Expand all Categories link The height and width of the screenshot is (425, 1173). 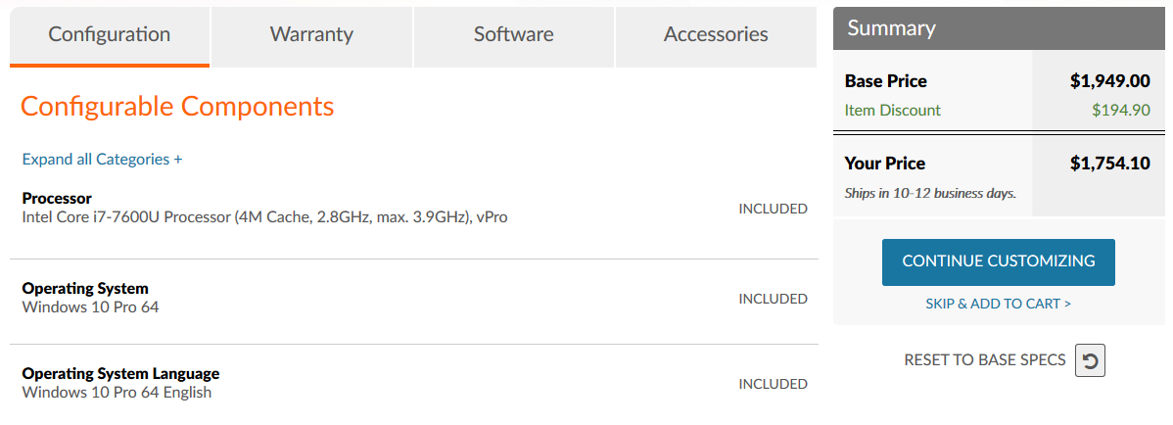click(103, 160)
